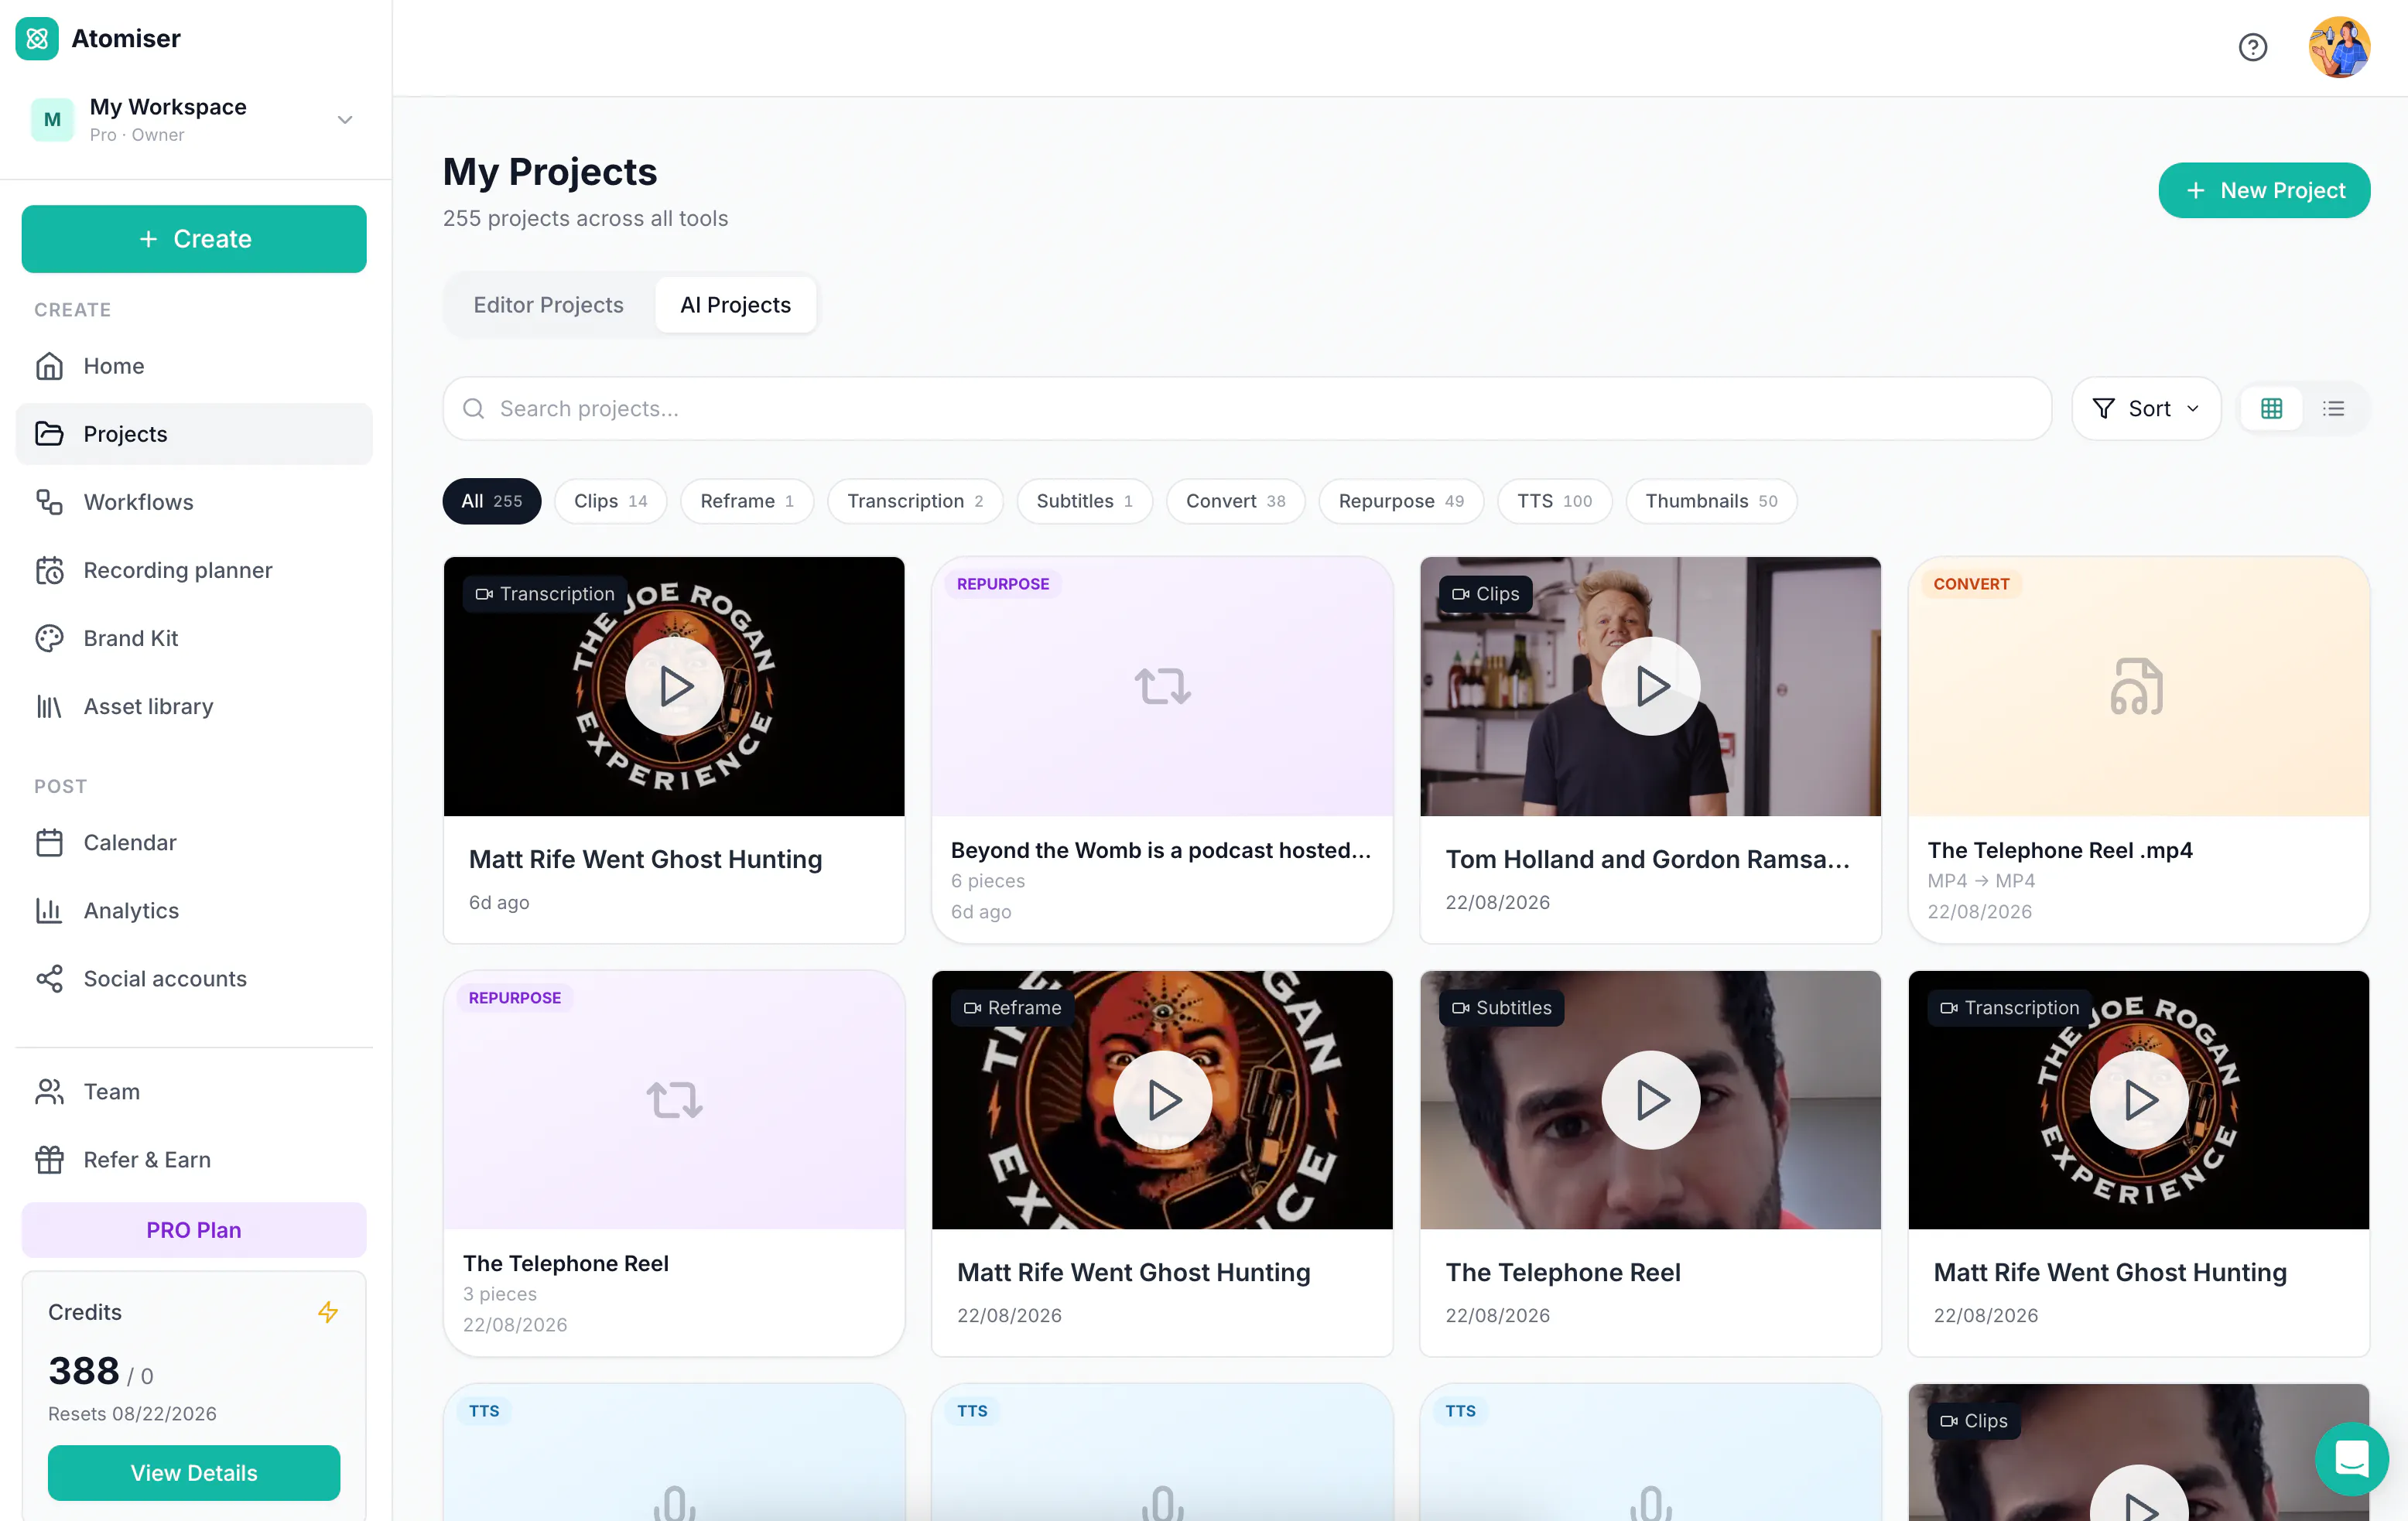
Task: Open Workflows from sidebar
Action: (x=194, y=502)
